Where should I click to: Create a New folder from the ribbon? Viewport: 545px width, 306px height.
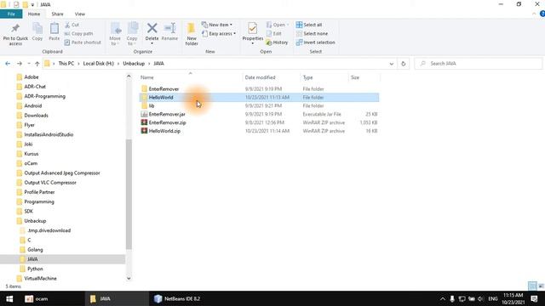(192, 34)
